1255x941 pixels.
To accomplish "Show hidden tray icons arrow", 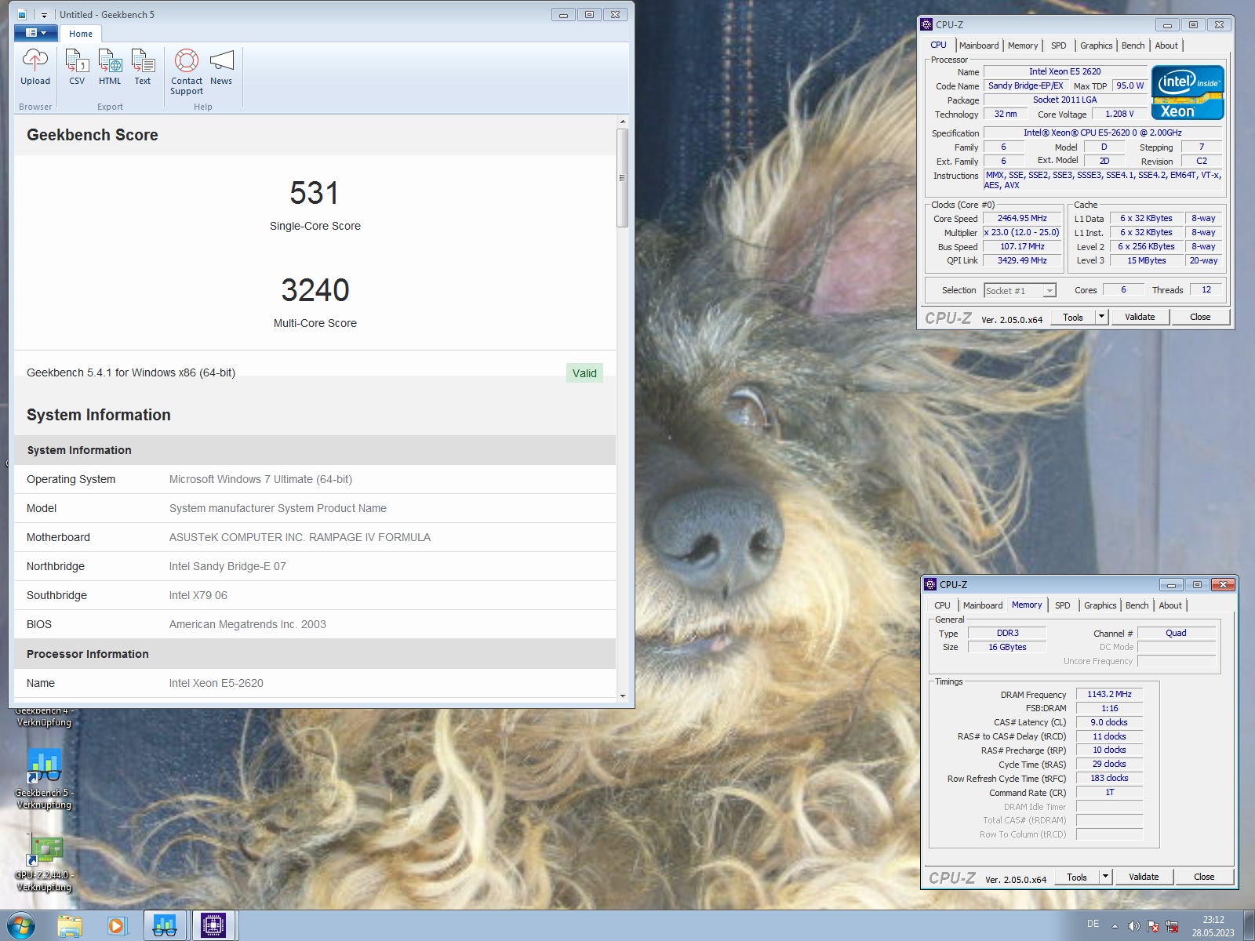I will tap(1115, 926).
